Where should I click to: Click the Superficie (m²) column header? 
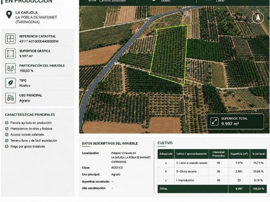[239, 154]
